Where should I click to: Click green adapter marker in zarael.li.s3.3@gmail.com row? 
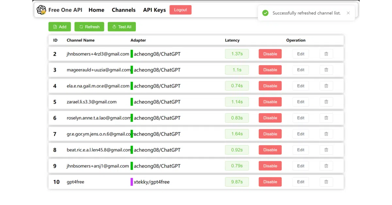(x=132, y=102)
